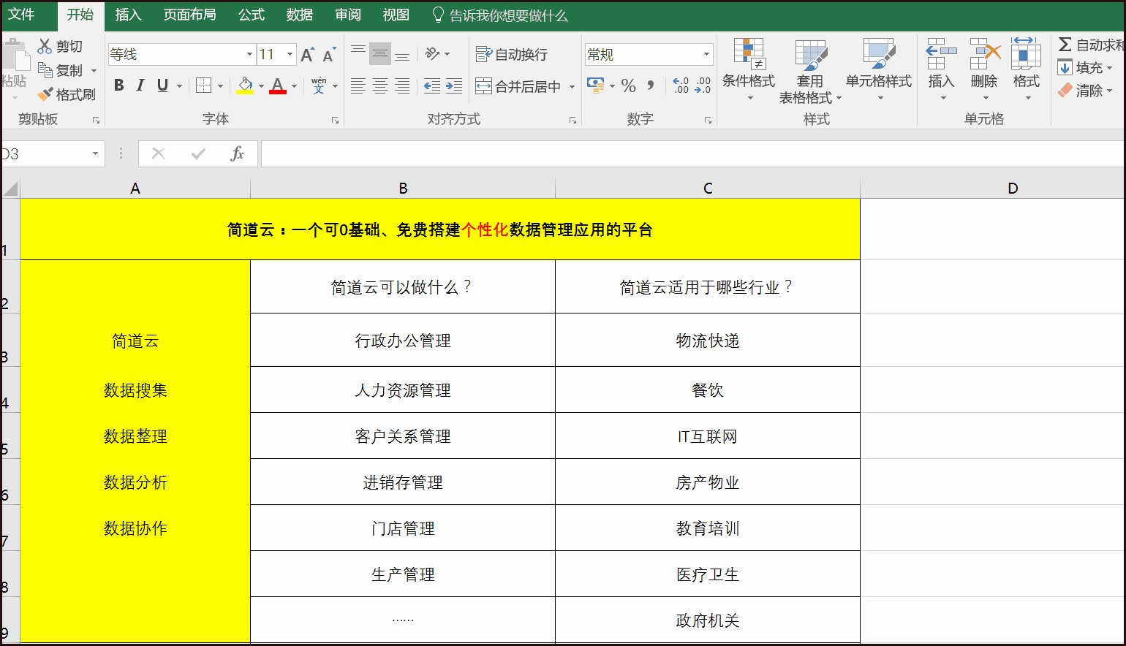The image size is (1126, 646).
Task: Click the Clear (清除) eraser button
Action: [1086, 91]
